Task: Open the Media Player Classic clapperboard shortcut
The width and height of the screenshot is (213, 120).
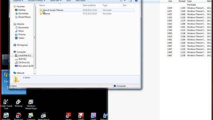Action: click(44, 116)
